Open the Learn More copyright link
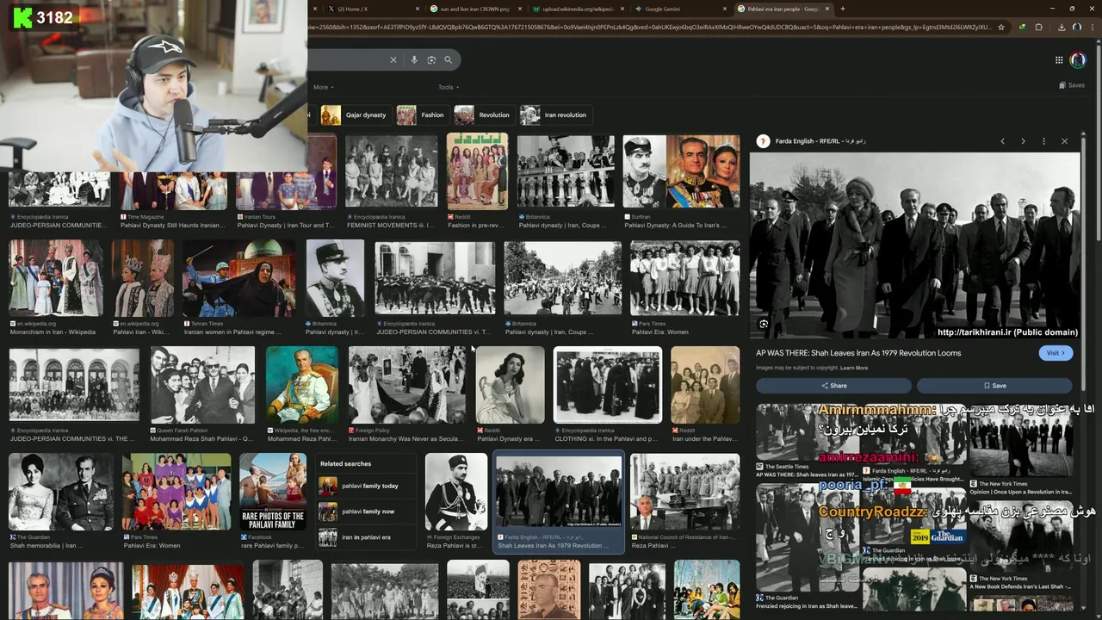The width and height of the screenshot is (1102, 620). pyautogui.click(x=854, y=368)
